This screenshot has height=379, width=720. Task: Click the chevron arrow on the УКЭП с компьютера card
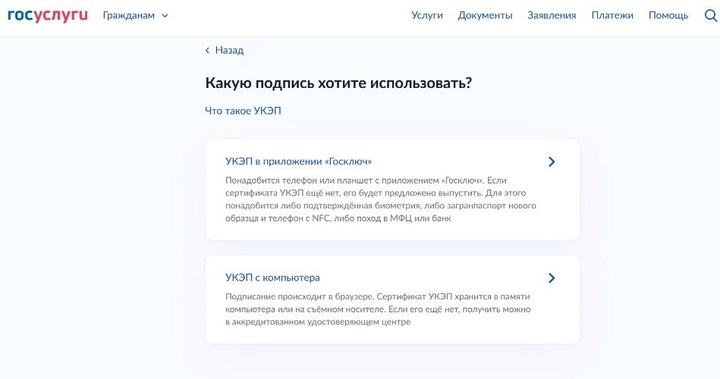click(x=552, y=277)
